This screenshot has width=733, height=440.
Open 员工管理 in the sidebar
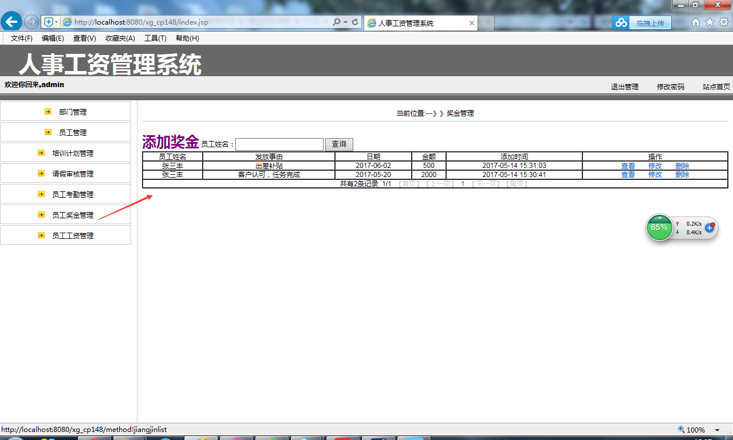click(x=73, y=133)
